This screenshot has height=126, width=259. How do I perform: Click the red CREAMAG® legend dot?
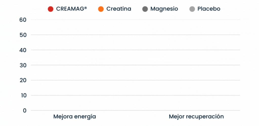coord(51,9)
